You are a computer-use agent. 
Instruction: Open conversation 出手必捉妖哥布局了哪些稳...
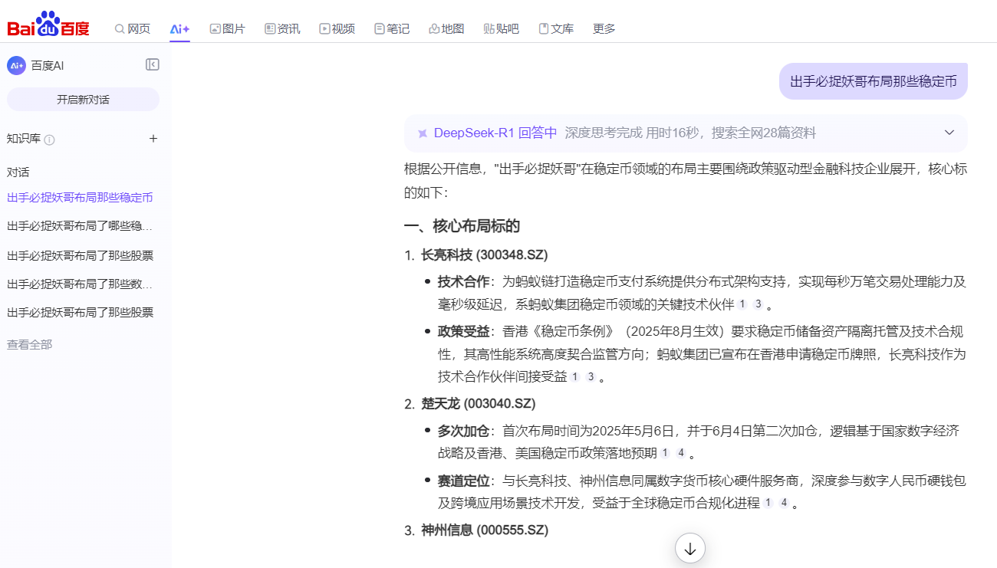80,226
